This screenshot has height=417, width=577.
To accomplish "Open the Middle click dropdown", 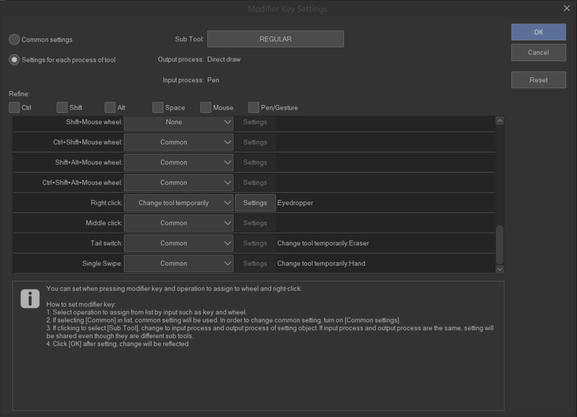I will (179, 223).
